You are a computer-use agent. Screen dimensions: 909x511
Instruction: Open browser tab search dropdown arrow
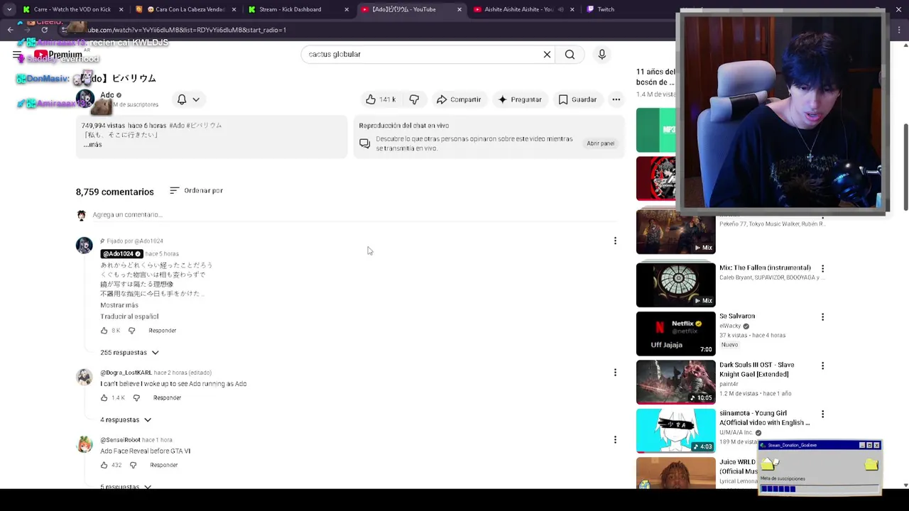click(9, 9)
